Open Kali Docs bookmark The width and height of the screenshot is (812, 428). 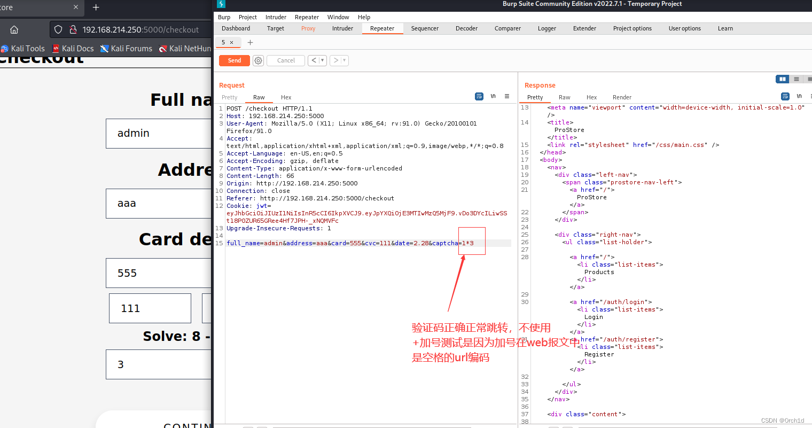click(73, 48)
